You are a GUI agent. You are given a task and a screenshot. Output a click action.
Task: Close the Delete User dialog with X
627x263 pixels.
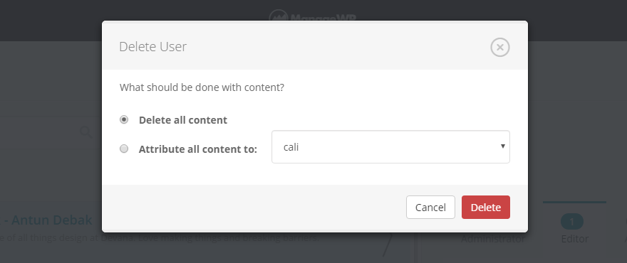[x=500, y=48]
